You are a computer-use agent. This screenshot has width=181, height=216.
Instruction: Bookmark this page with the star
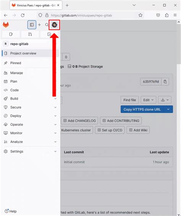[x=141, y=15]
